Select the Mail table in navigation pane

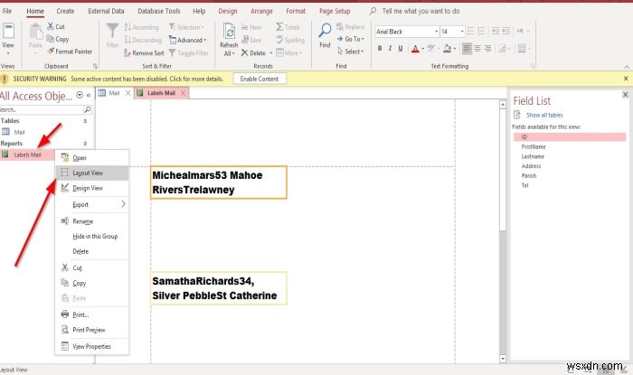point(19,132)
